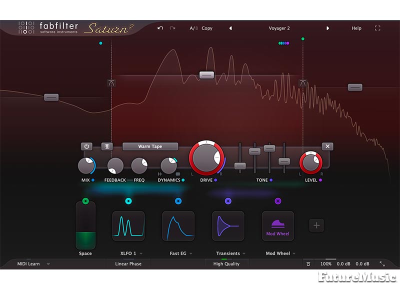Image resolution: width=400 pixels, height=290 pixels.
Task: Click the multicolor modulation dots indicator
Action: pos(283,43)
